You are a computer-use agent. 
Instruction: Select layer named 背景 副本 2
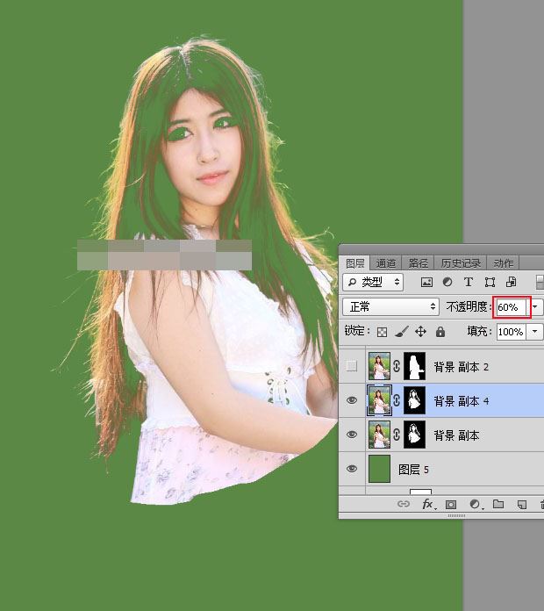click(461, 367)
